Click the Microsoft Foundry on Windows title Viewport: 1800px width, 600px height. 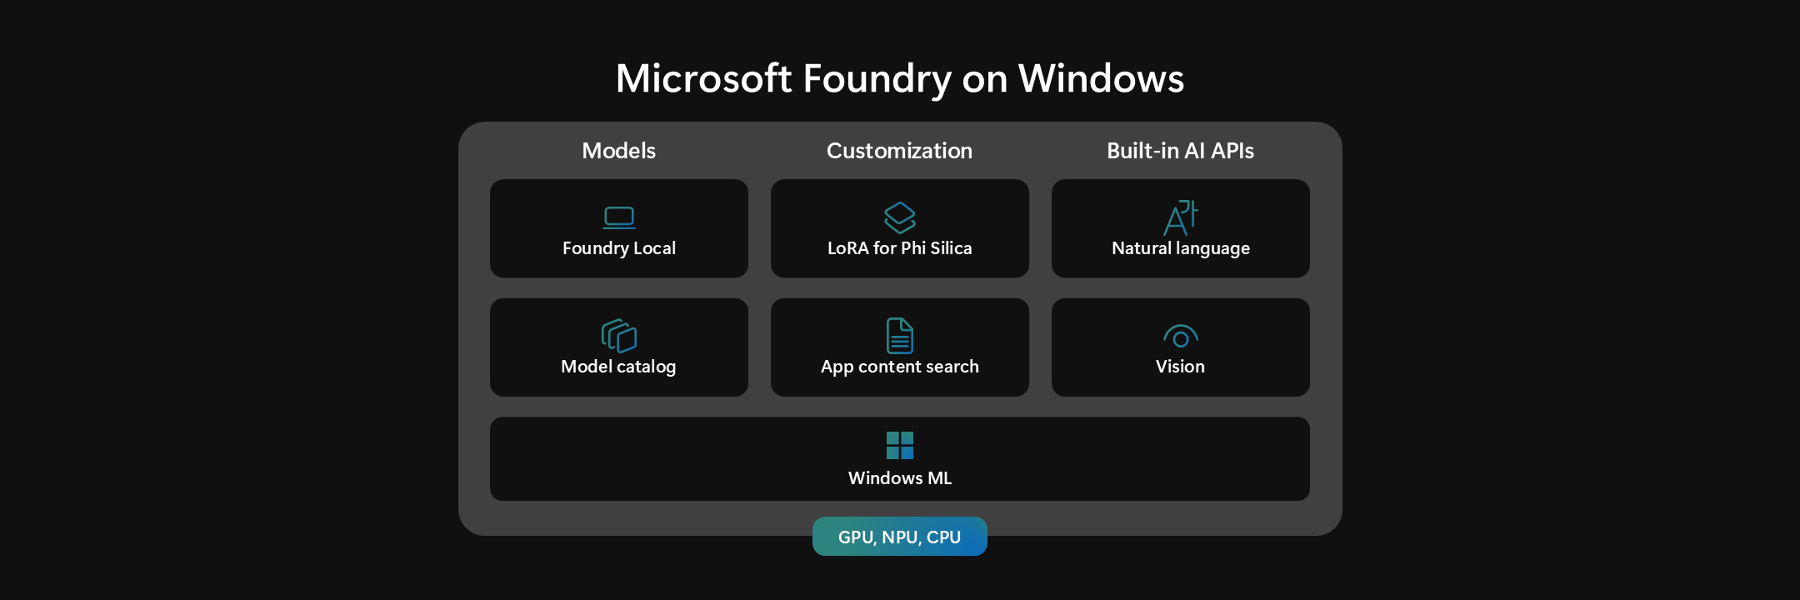pos(900,78)
